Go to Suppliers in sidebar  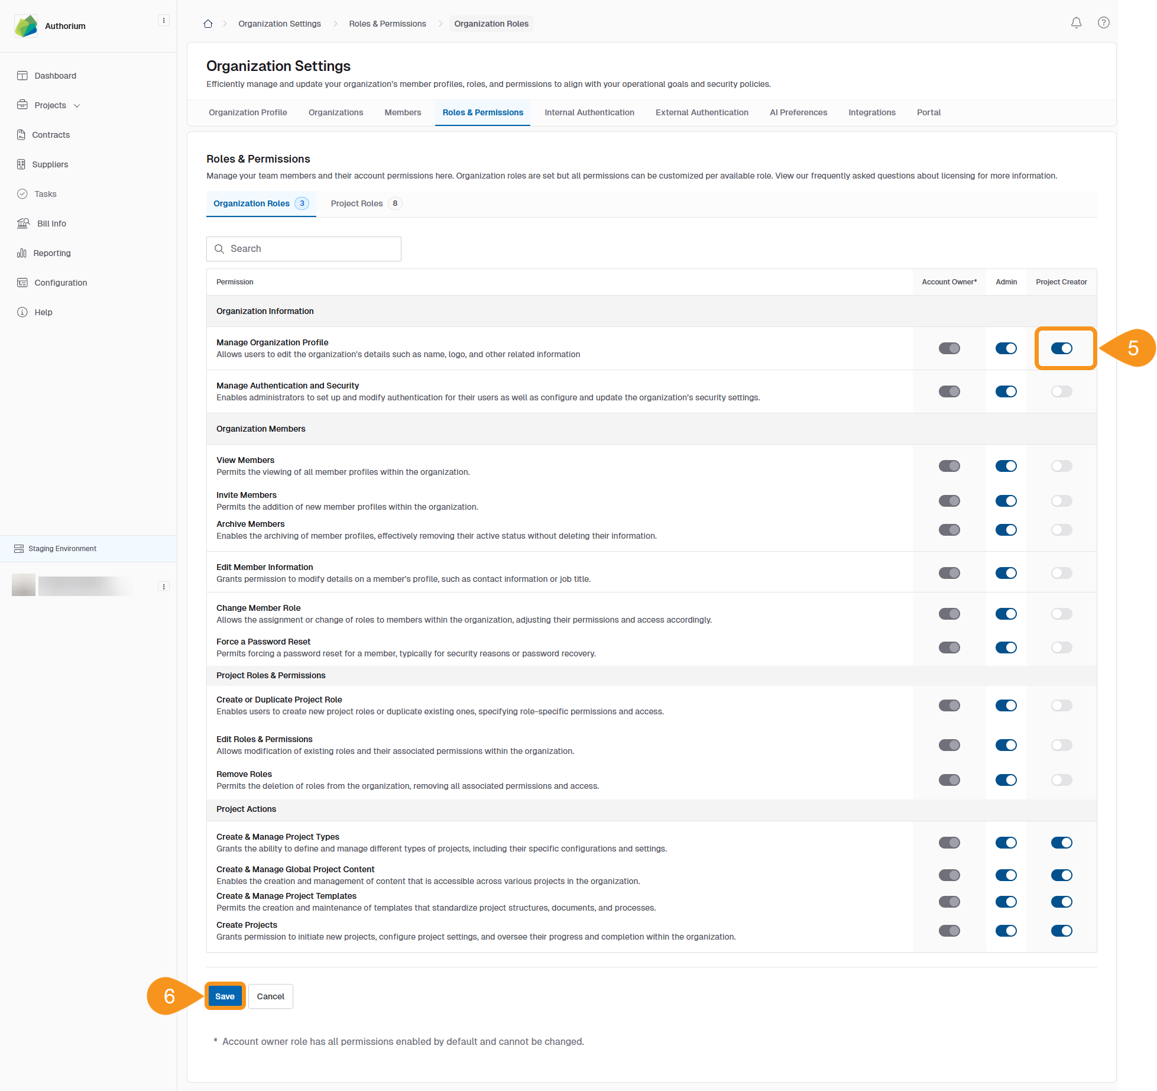click(x=50, y=164)
